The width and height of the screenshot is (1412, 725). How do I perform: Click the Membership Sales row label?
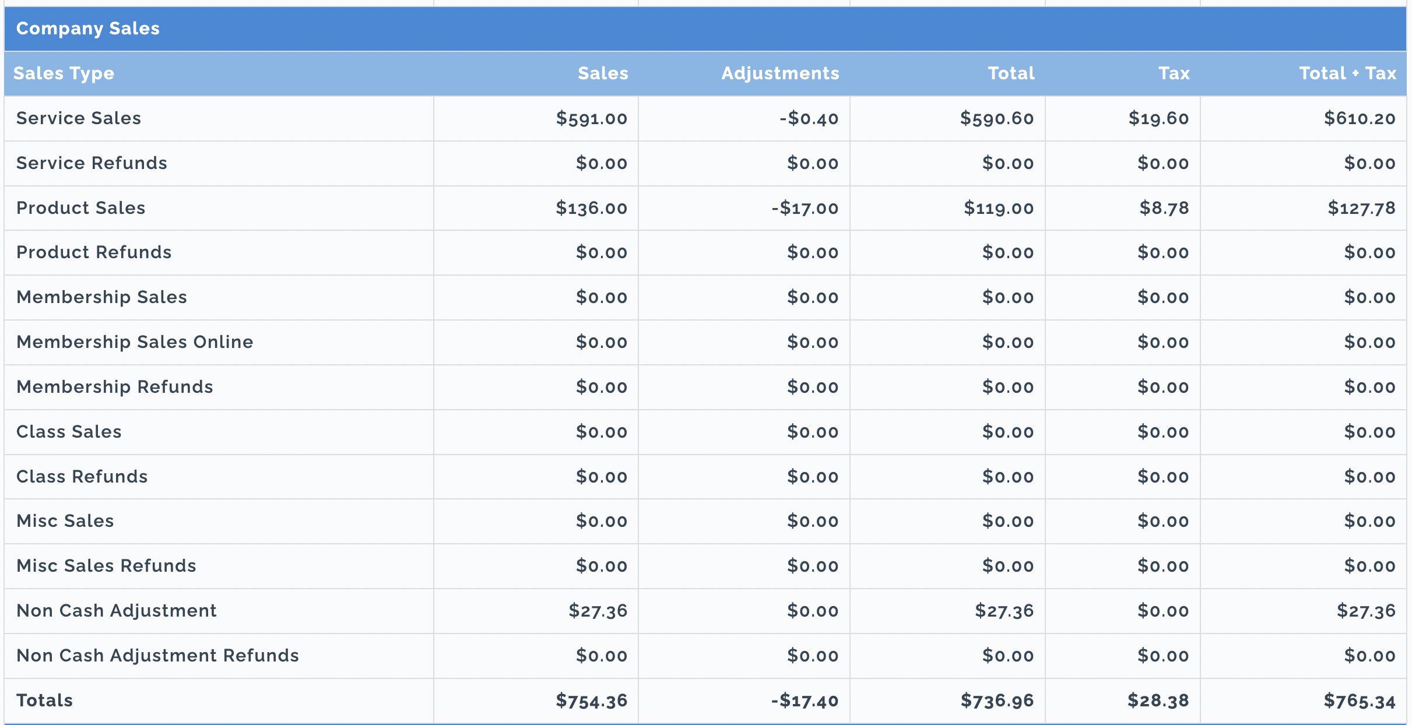(101, 297)
